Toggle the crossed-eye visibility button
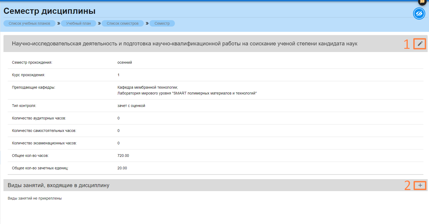Screen dimensions: 429x224 [x=419, y=14]
